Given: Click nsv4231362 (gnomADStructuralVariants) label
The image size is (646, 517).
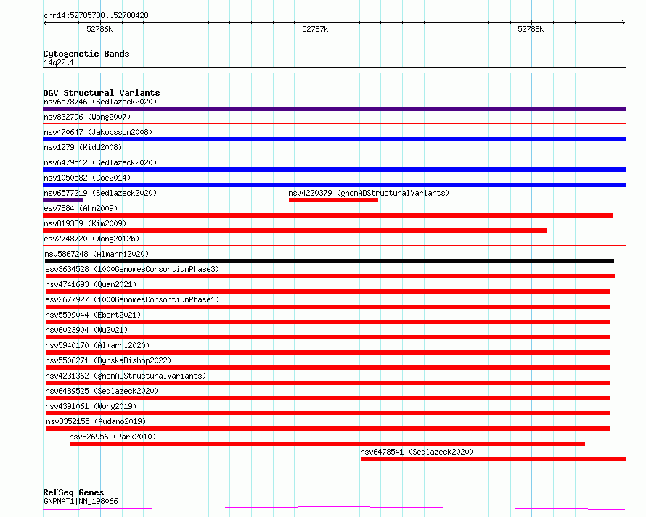Looking at the screenshot, I should click(126, 376).
